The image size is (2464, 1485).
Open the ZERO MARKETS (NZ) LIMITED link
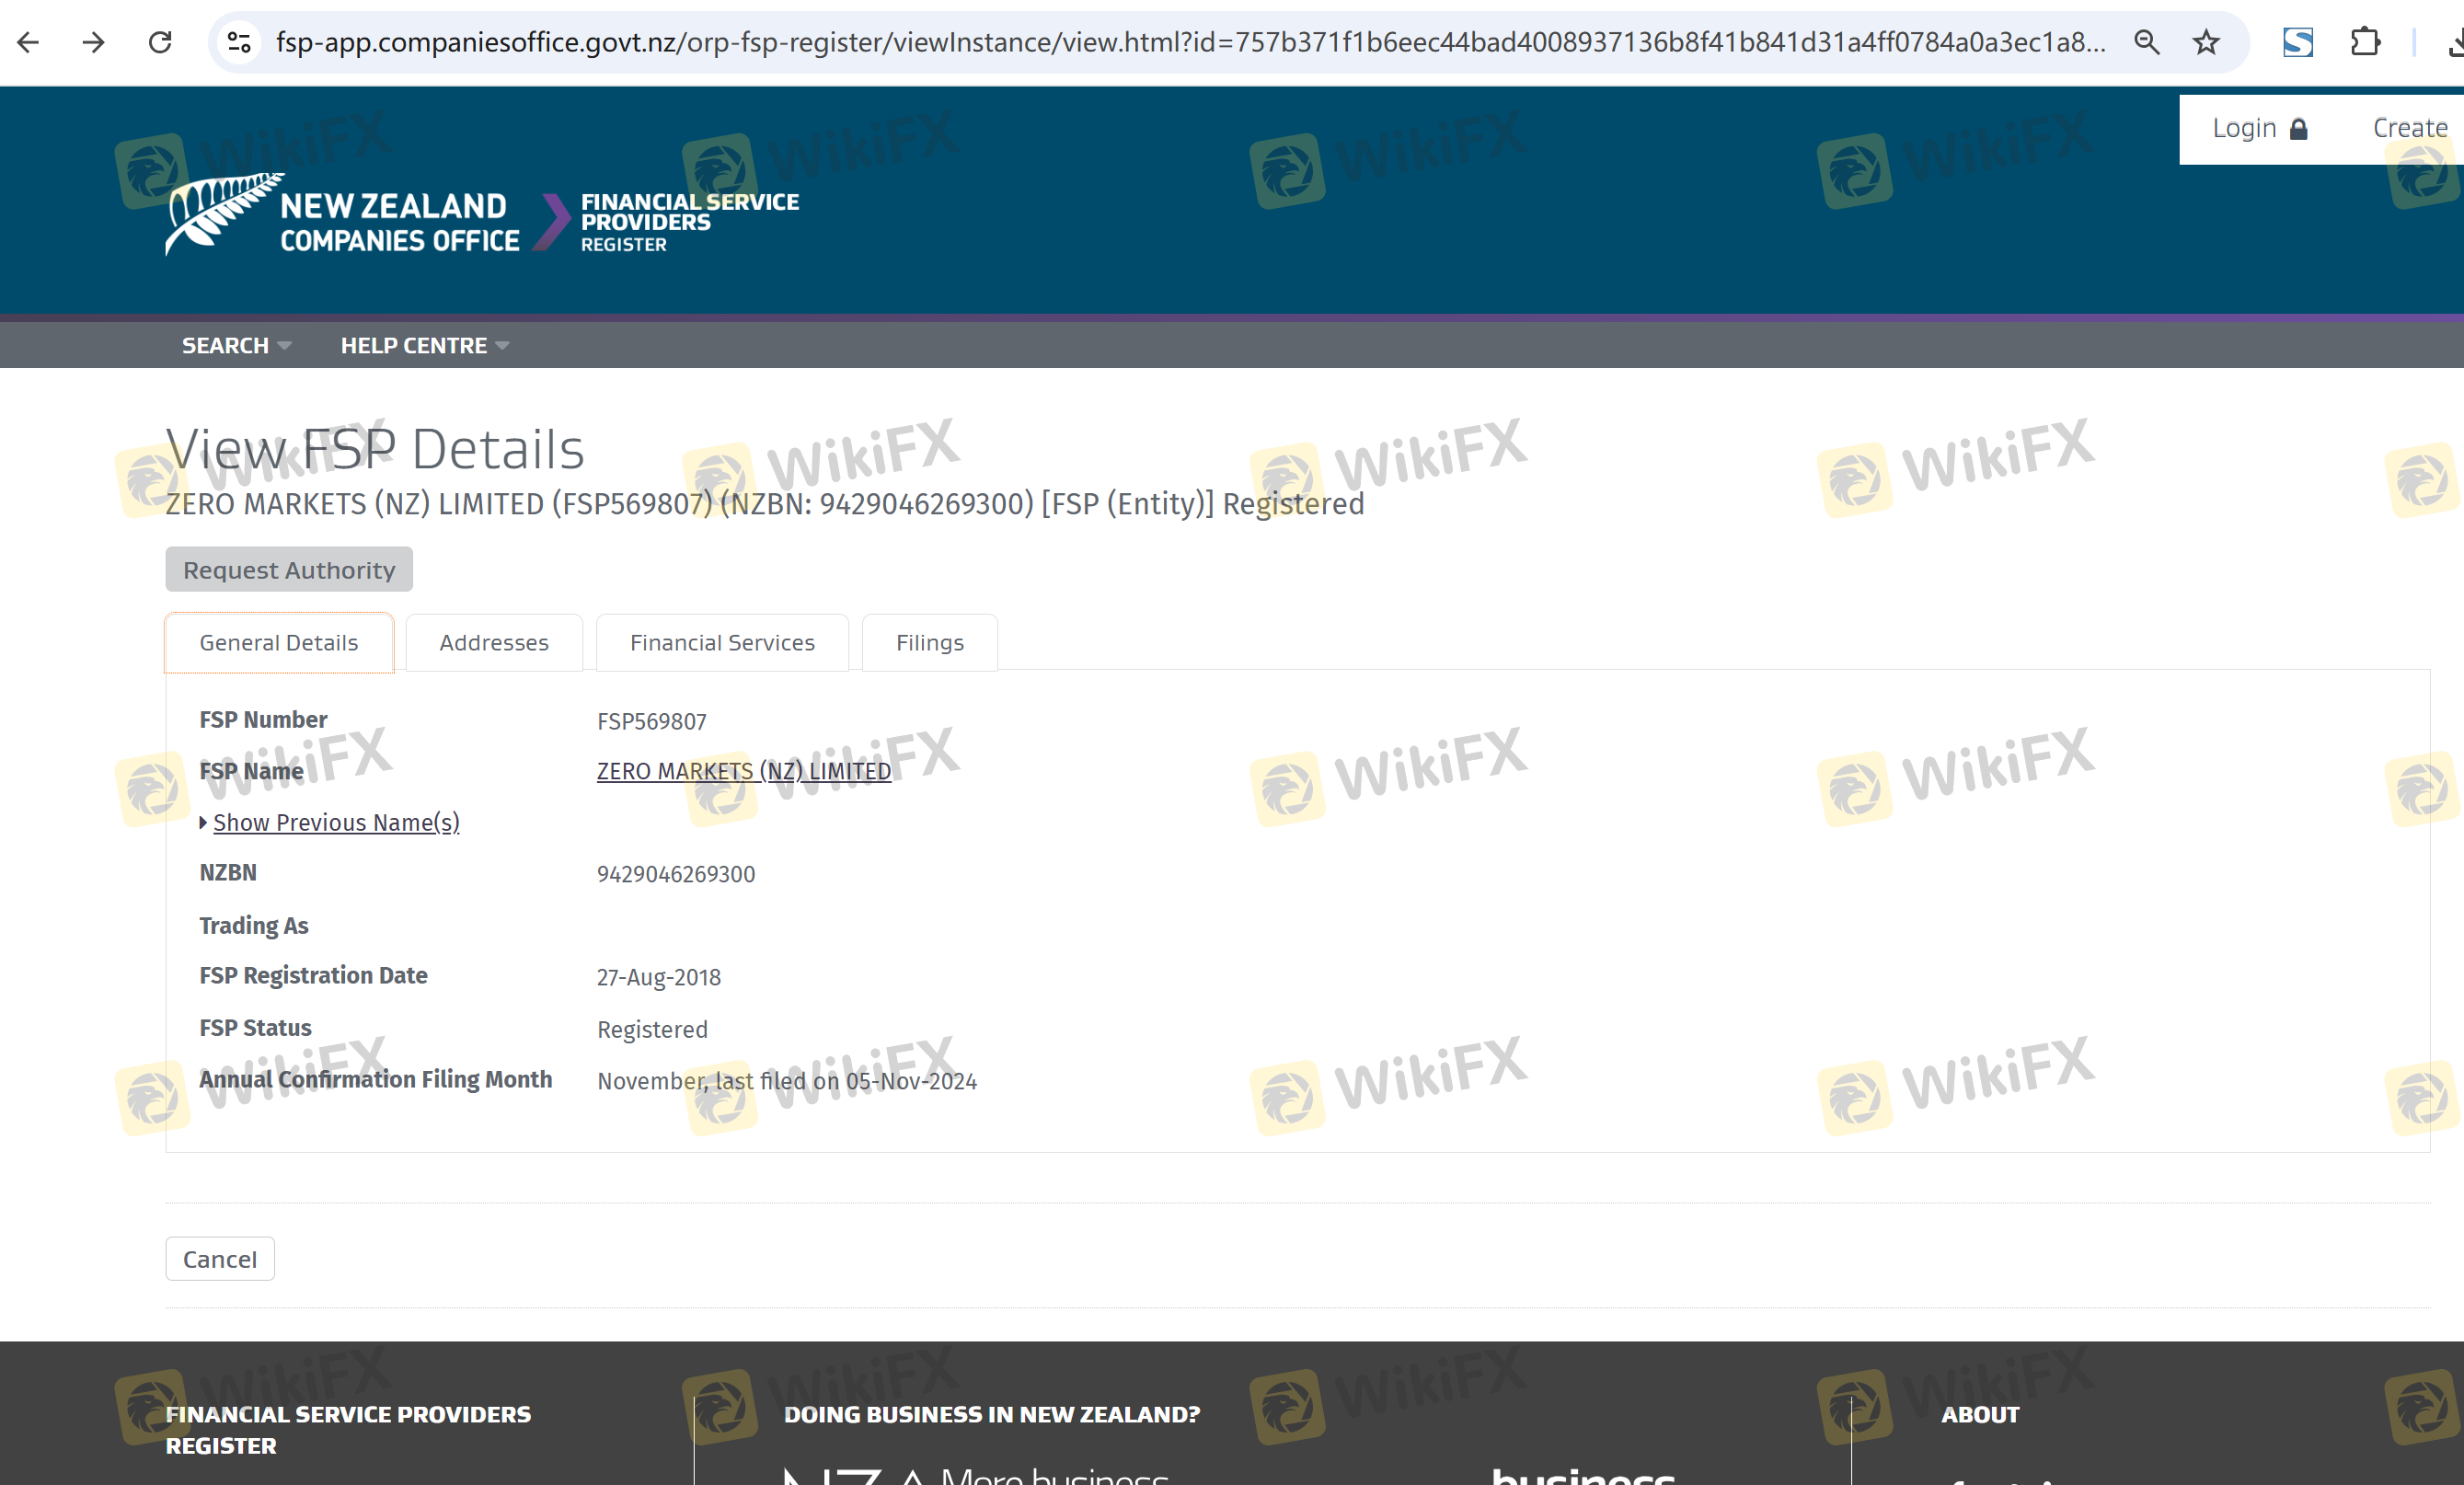pyautogui.click(x=743, y=771)
